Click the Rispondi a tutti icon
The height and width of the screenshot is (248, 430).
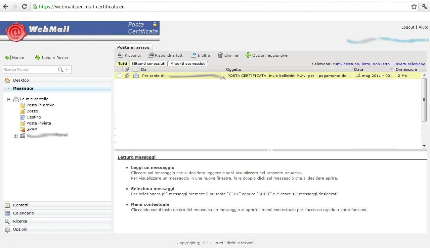click(x=151, y=55)
